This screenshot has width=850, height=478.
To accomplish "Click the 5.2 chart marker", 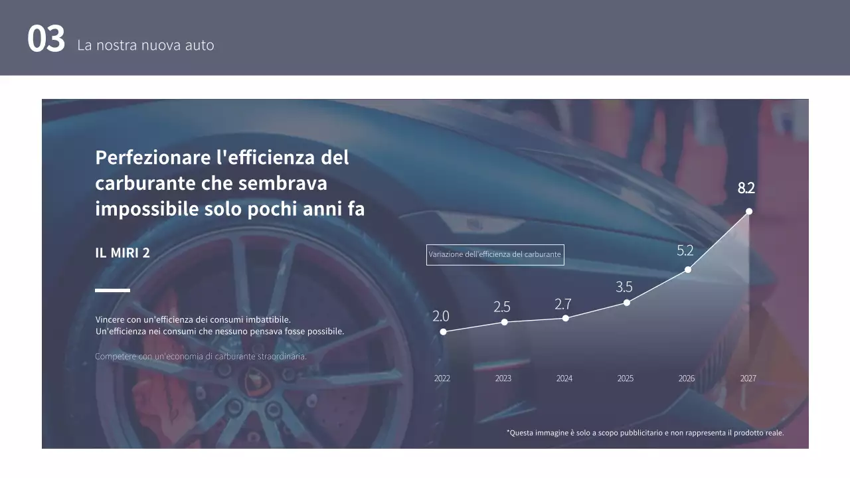I will point(687,269).
